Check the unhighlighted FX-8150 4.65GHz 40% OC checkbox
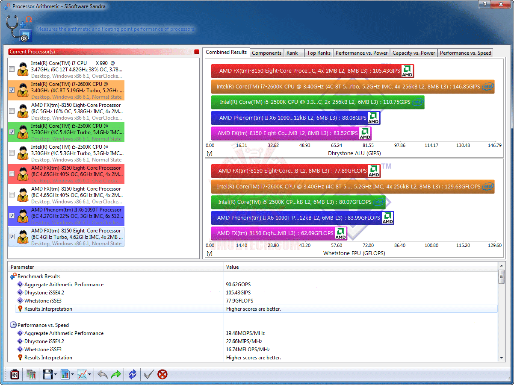This screenshot has width=514, height=385. click(12, 195)
